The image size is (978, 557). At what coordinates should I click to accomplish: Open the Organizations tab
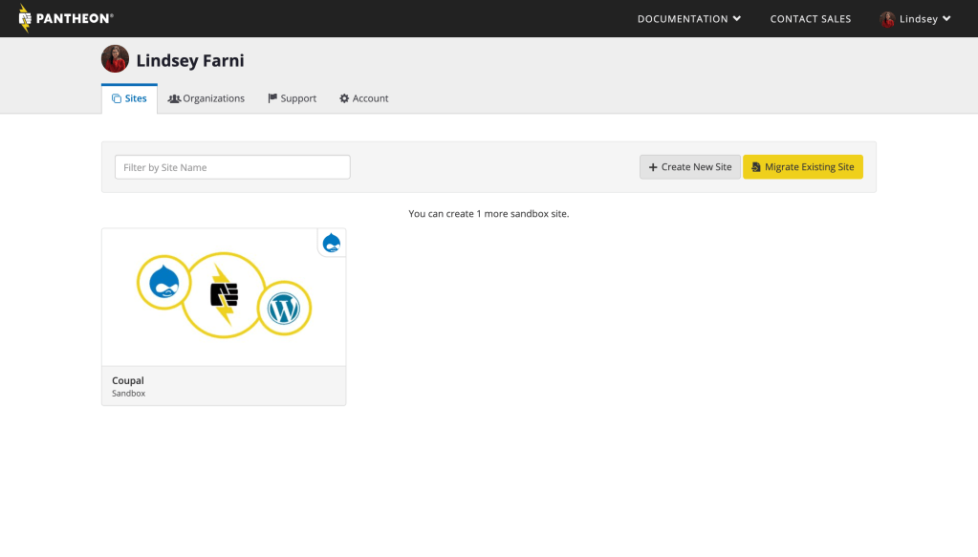point(206,98)
